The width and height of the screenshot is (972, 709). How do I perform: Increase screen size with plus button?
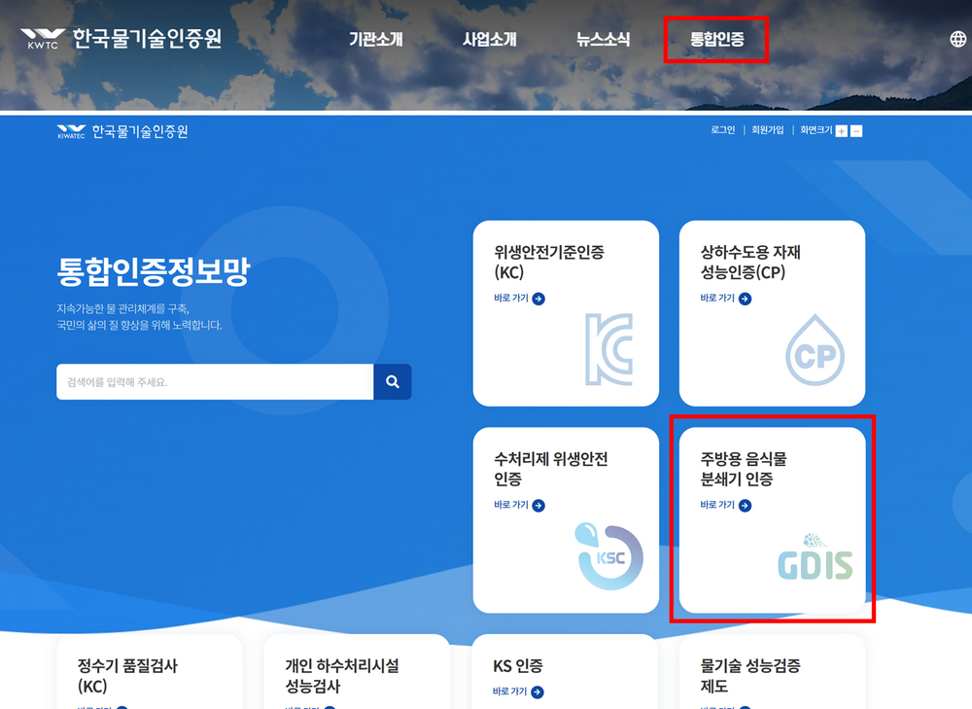pyautogui.click(x=842, y=131)
